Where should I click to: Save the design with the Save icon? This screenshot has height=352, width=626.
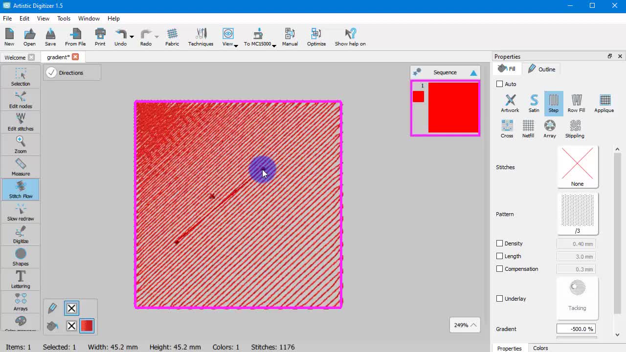(50, 37)
